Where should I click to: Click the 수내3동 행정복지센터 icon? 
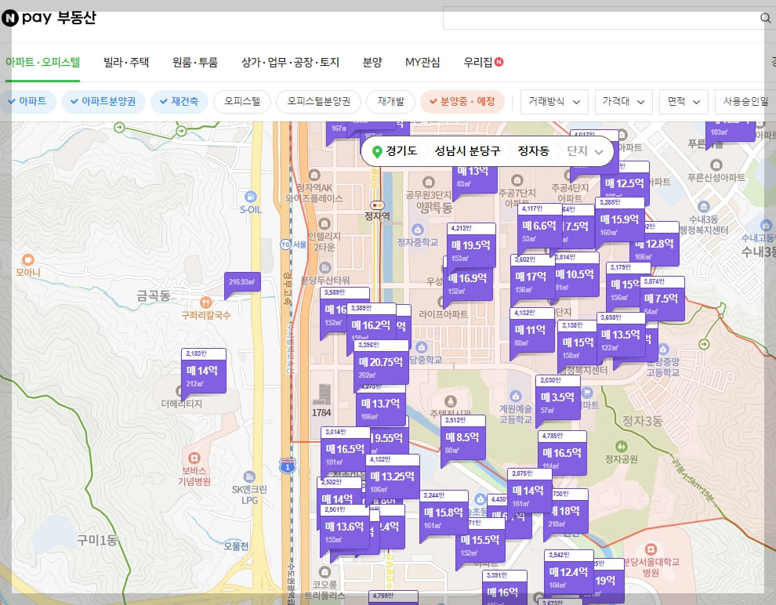(x=703, y=206)
